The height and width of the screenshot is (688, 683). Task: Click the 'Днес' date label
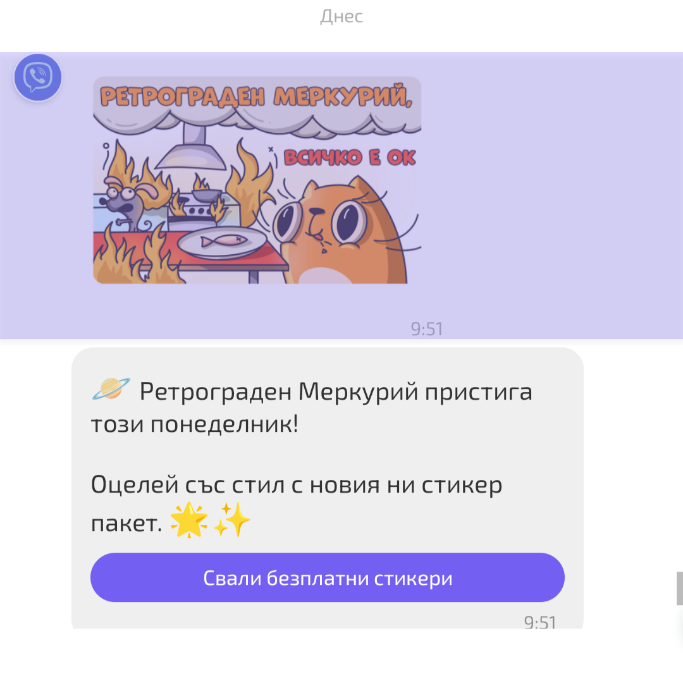click(x=341, y=16)
